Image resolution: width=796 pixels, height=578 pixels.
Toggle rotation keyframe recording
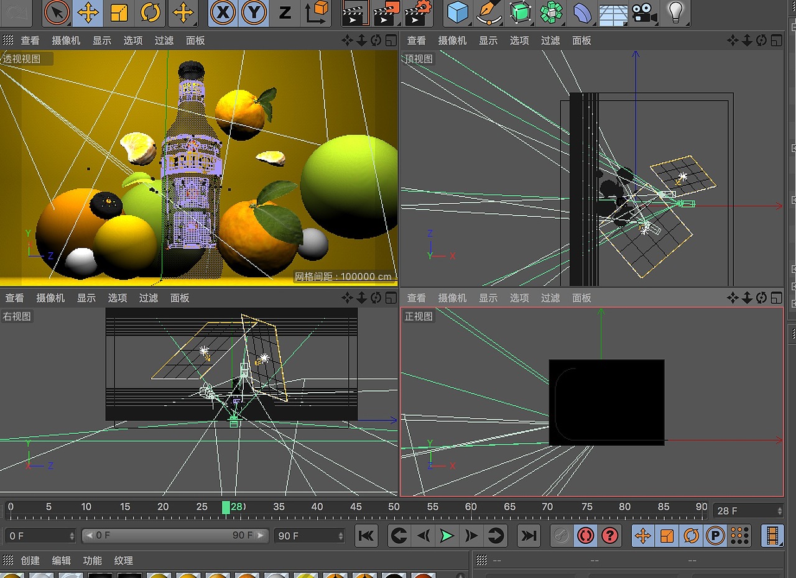pyautogui.click(x=691, y=535)
